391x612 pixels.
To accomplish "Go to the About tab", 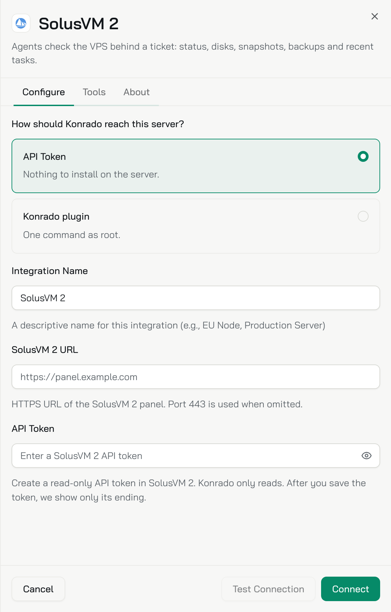I will point(136,92).
